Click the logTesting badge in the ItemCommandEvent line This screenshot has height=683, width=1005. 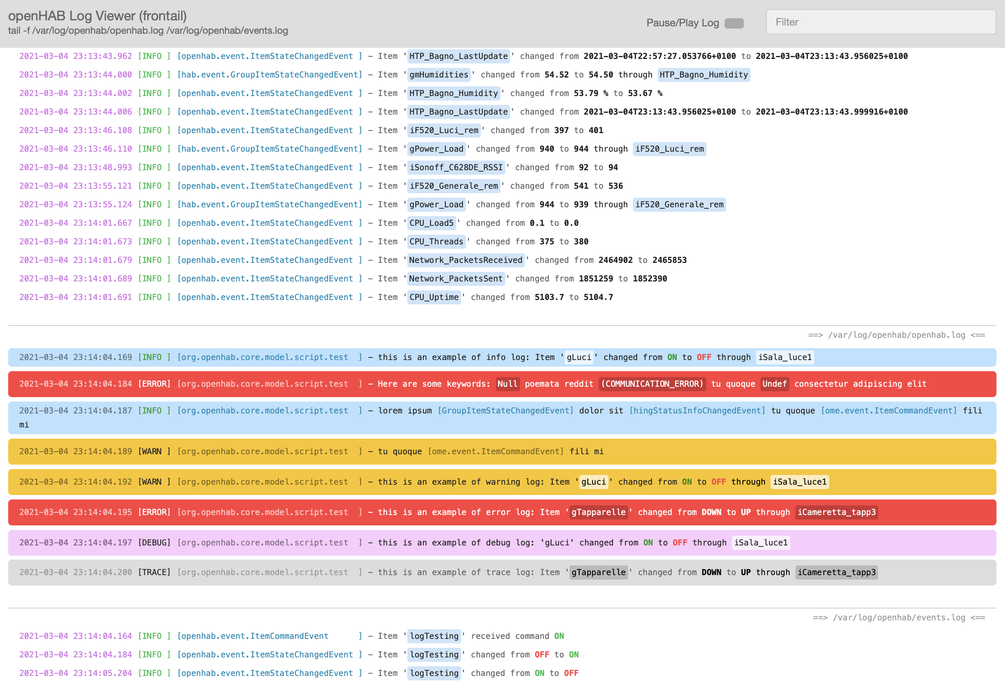tap(434, 636)
